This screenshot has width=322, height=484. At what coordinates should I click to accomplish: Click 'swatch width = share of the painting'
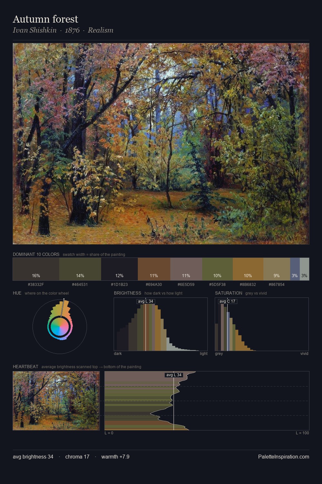pyautogui.click(x=94, y=255)
